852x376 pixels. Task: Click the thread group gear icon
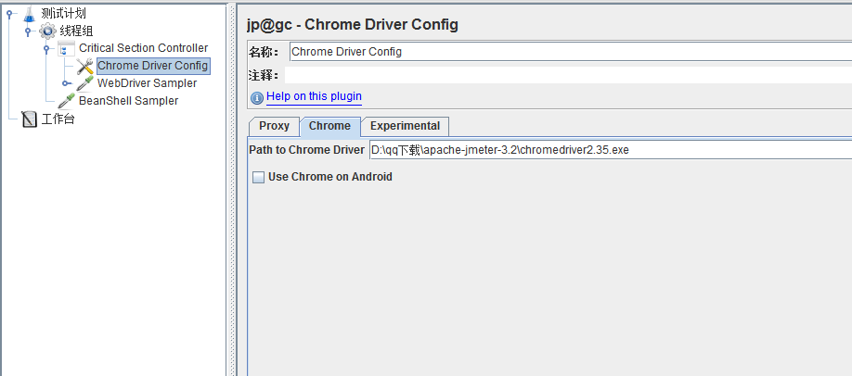click(47, 31)
